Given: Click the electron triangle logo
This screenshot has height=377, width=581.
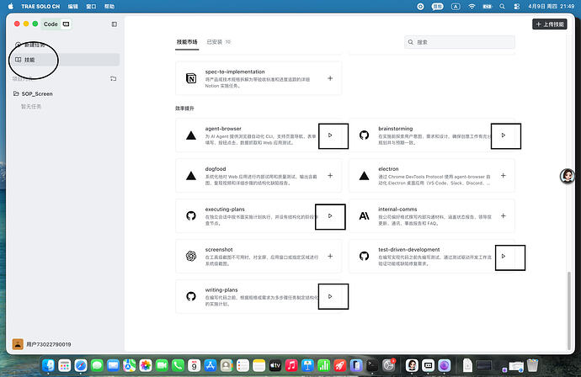Looking at the screenshot, I should click(x=365, y=176).
